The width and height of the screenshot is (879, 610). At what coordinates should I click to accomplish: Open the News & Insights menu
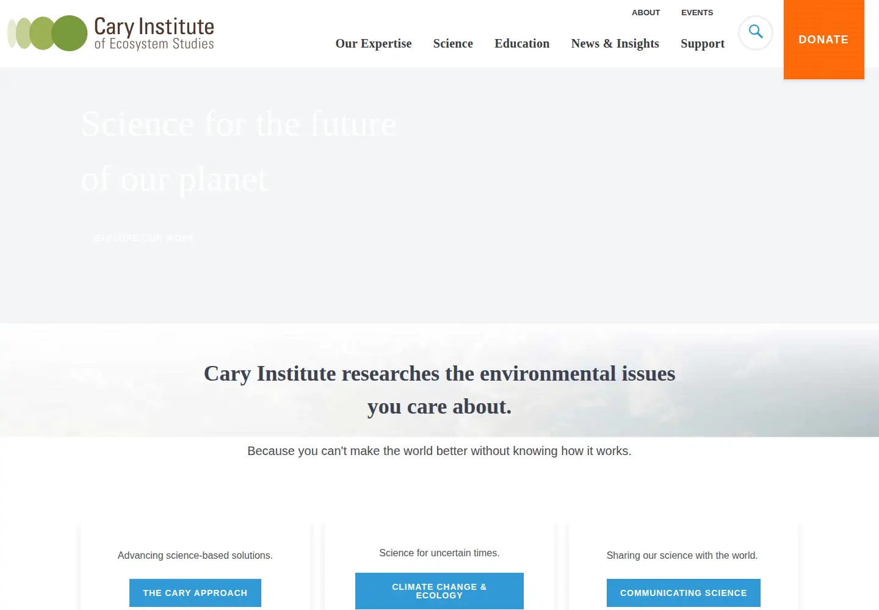click(615, 43)
